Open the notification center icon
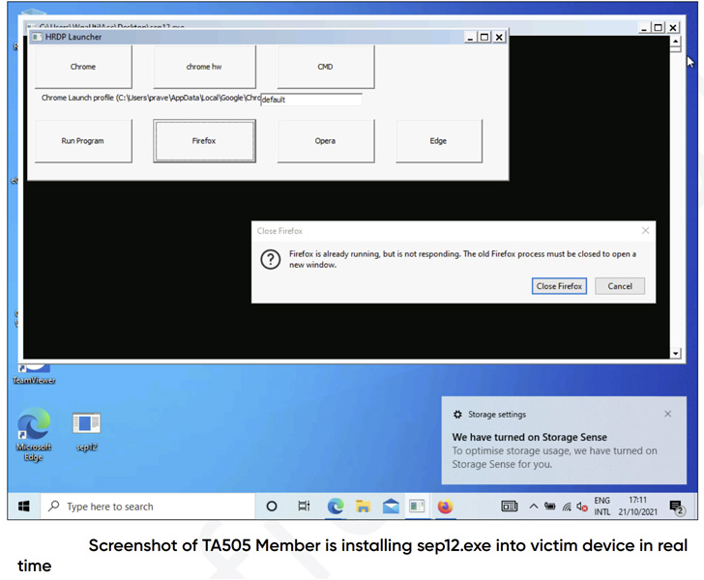The width and height of the screenshot is (704, 580). (676, 507)
